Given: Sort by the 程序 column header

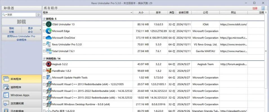Looking at the screenshot, I should 88,13.
